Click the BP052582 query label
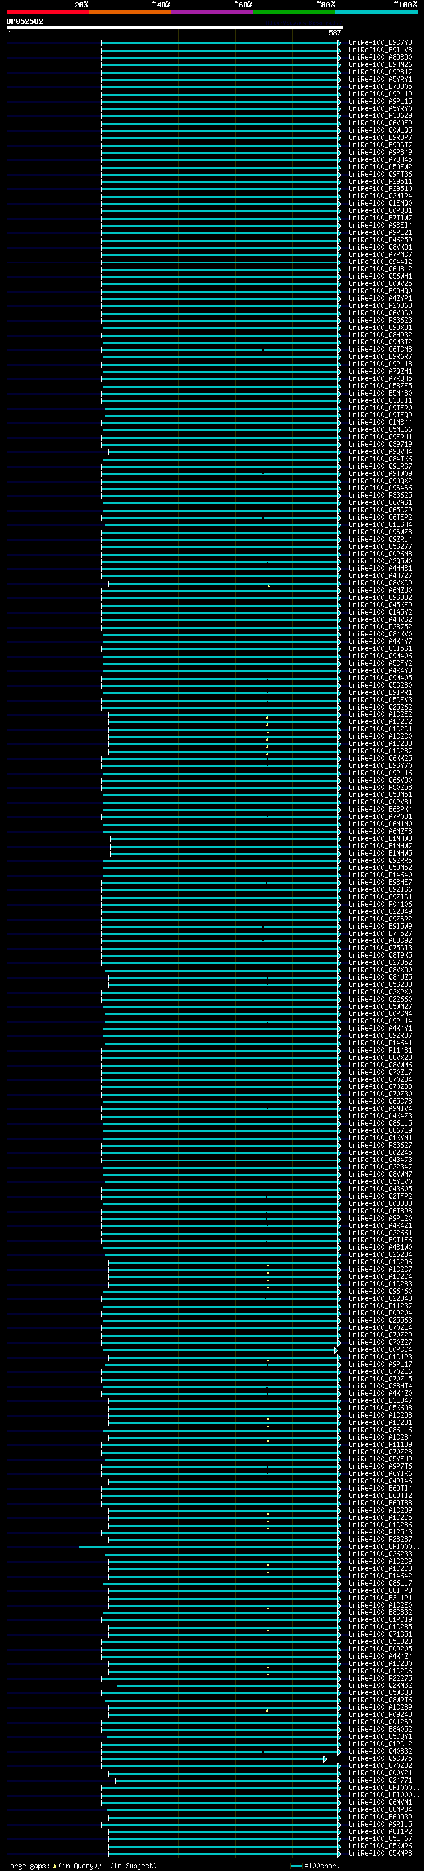The width and height of the screenshot is (424, 1871). pyautogui.click(x=25, y=22)
